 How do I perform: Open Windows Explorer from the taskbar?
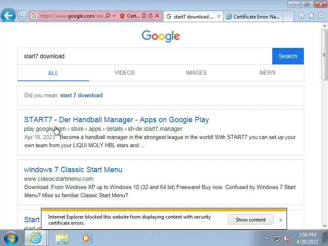click(x=62, y=238)
